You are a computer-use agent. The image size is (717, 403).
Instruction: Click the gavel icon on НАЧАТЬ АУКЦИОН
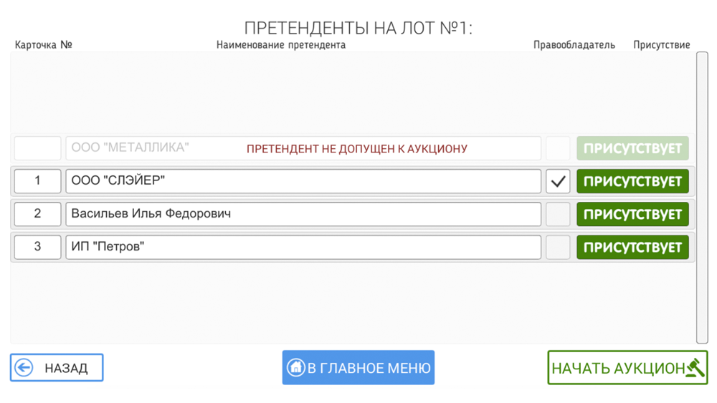[x=695, y=367]
